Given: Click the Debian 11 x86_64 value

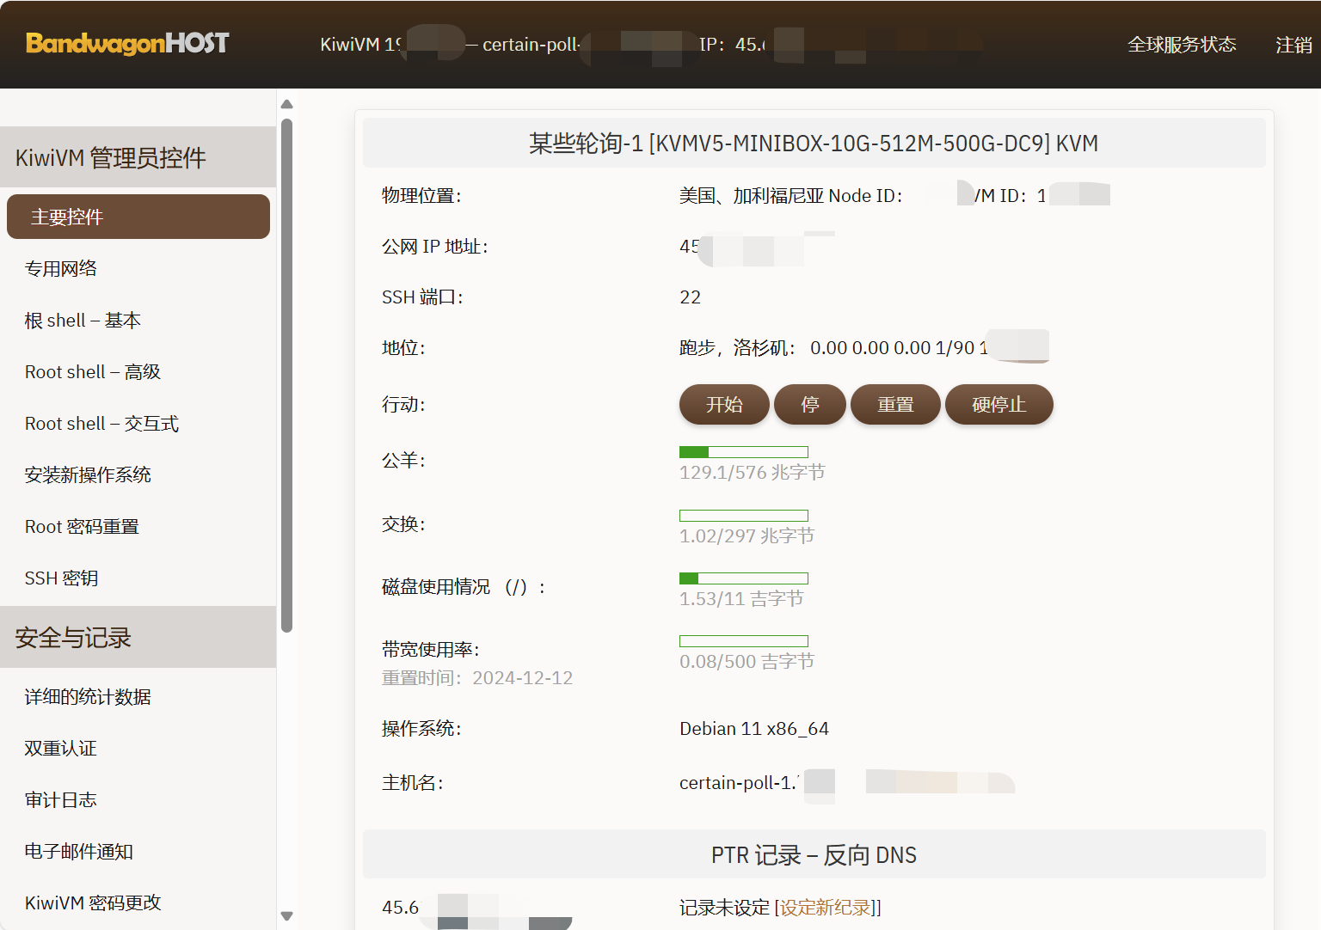Looking at the screenshot, I should [754, 729].
